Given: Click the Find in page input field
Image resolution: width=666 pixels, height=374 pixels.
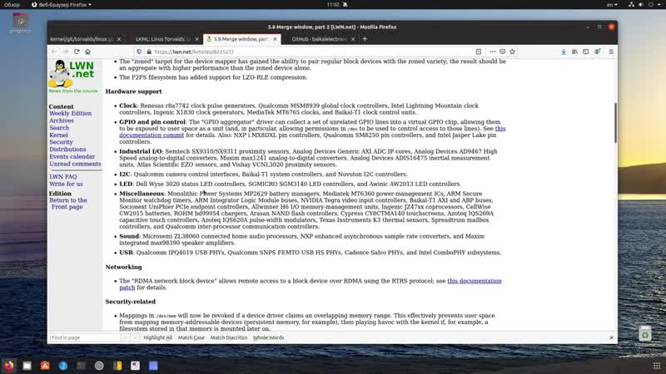Looking at the screenshot, I should [x=85, y=337].
